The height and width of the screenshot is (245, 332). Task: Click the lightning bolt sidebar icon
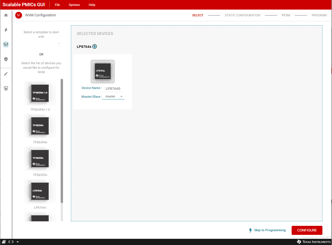pos(6,30)
